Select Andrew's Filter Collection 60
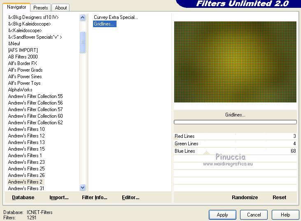Screen dimensions: 301x221 pos(35,116)
